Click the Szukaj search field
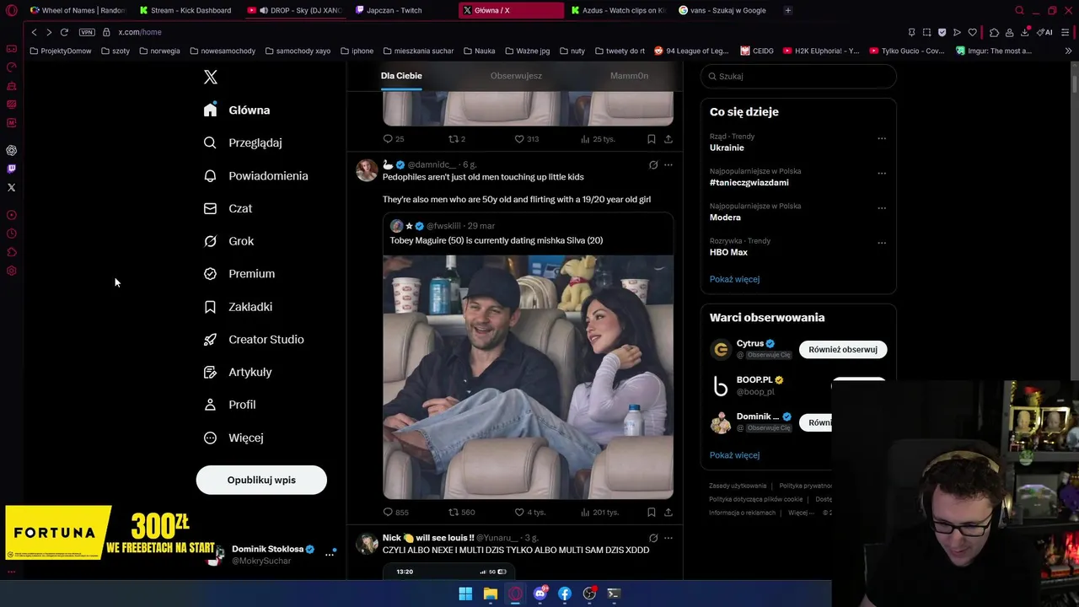1079x607 pixels. [x=798, y=76]
